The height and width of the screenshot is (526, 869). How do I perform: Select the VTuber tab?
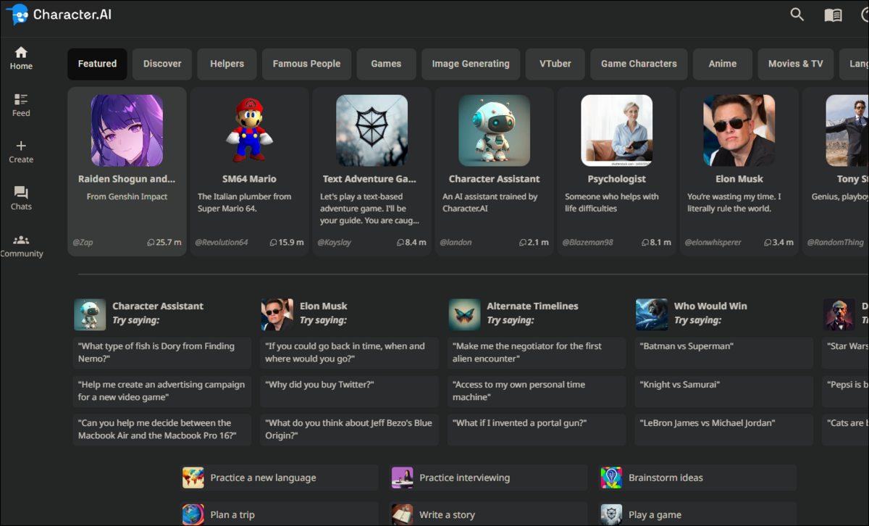pyautogui.click(x=555, y=64)
